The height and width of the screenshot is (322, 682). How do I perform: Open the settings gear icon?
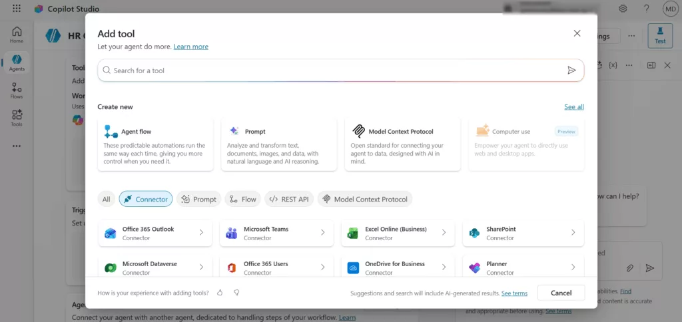click(x=623, y=9)
